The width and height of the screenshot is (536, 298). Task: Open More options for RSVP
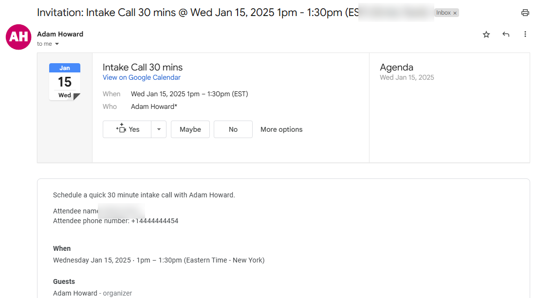pyautogui.click(x=281, y=129)
